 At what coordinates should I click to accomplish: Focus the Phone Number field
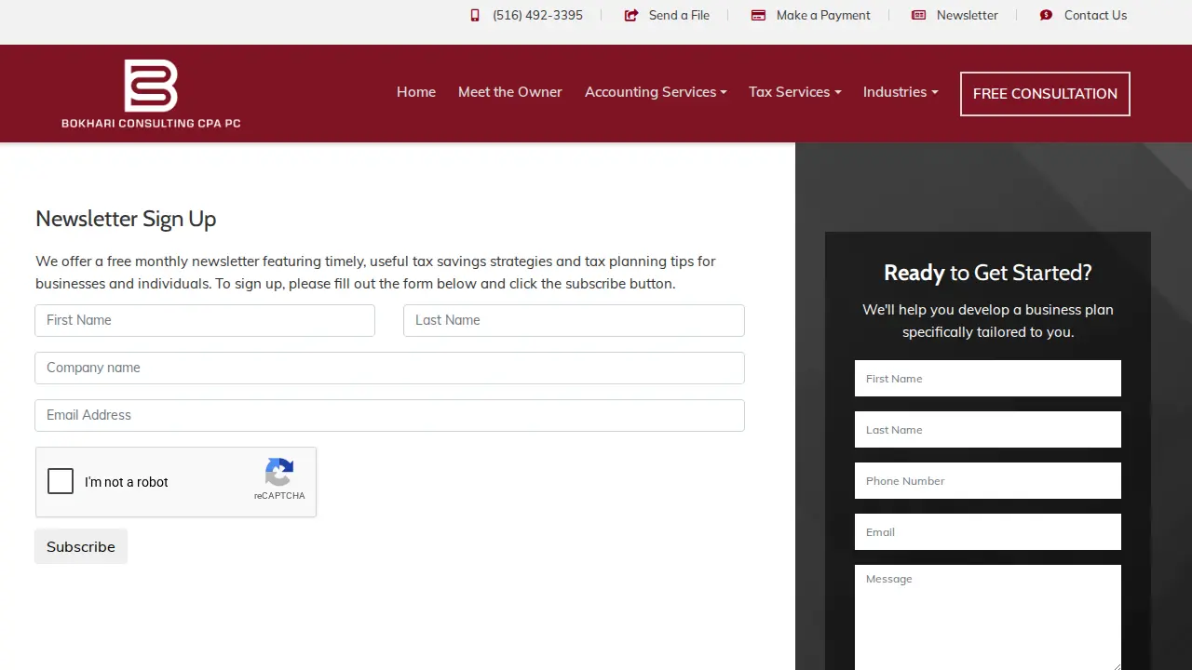tap(988, 481)
